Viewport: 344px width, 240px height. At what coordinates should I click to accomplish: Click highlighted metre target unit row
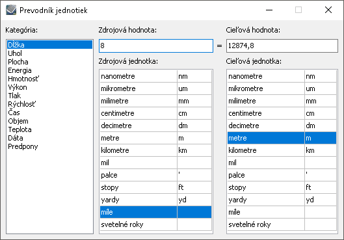(282, 138)
